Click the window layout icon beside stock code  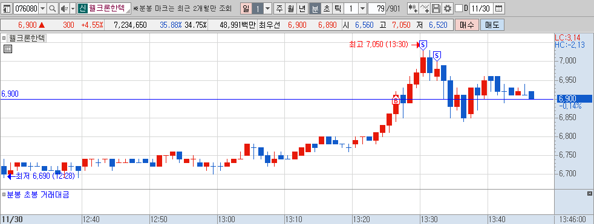pos(7,8)
